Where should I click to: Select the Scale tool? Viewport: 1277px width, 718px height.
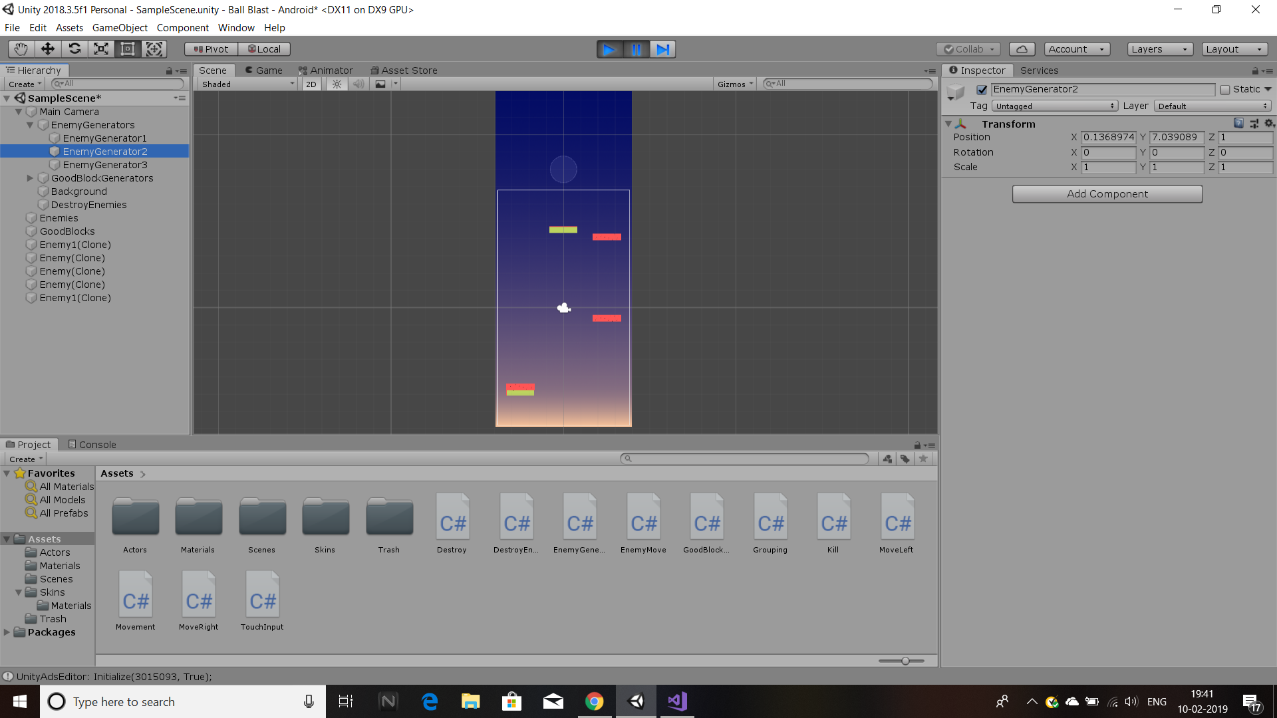(x=101, y=49)
